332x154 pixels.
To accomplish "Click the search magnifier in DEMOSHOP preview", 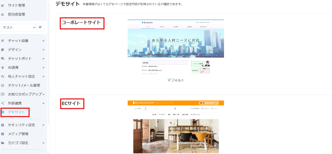I will [x=175, y=108].
